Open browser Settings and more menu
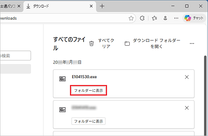Screen dimensions: 208x136 click(x=176, y=18)
